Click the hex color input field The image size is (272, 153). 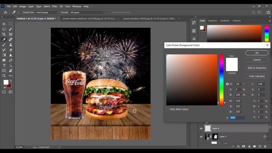pos(237,118)
